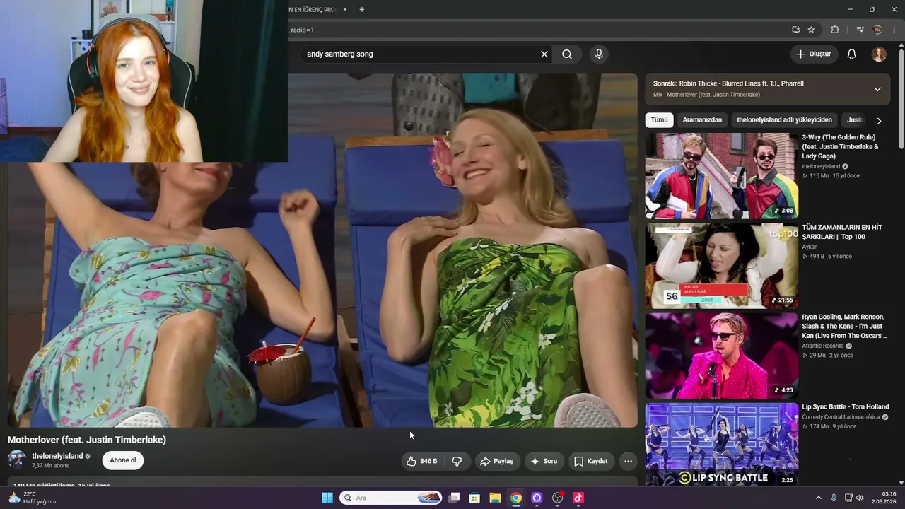Click the taskbar Ara search box
Image resolution: width=905 pixels, height=509 pixels.
391,498
